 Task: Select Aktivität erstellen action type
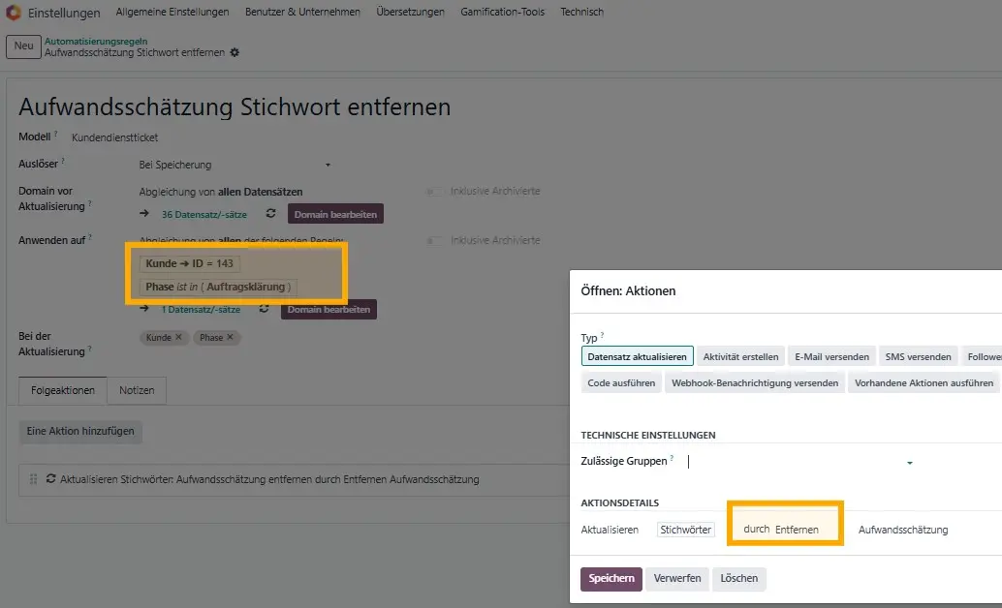tap(740, 356)
